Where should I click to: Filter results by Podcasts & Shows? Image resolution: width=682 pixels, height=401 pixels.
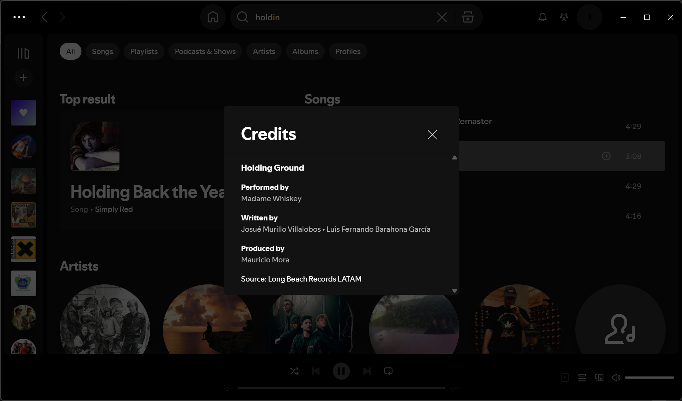205,51
